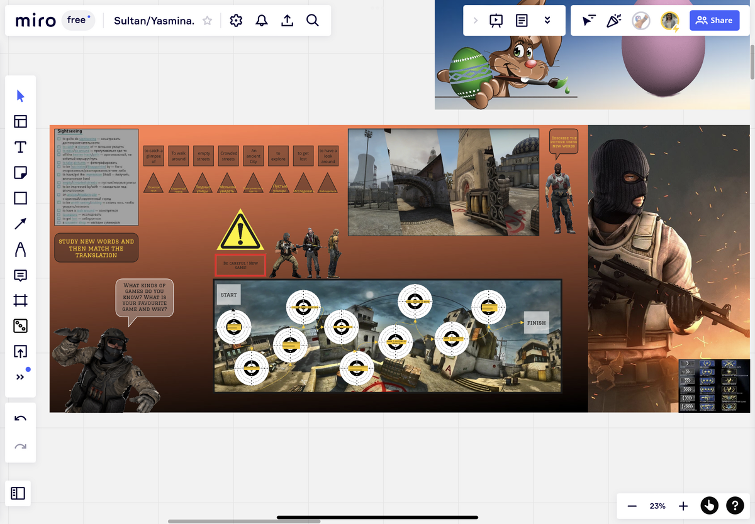755x524 pixels.
Task: Select 'Study new words' instruction box
Action: (96, 248)
